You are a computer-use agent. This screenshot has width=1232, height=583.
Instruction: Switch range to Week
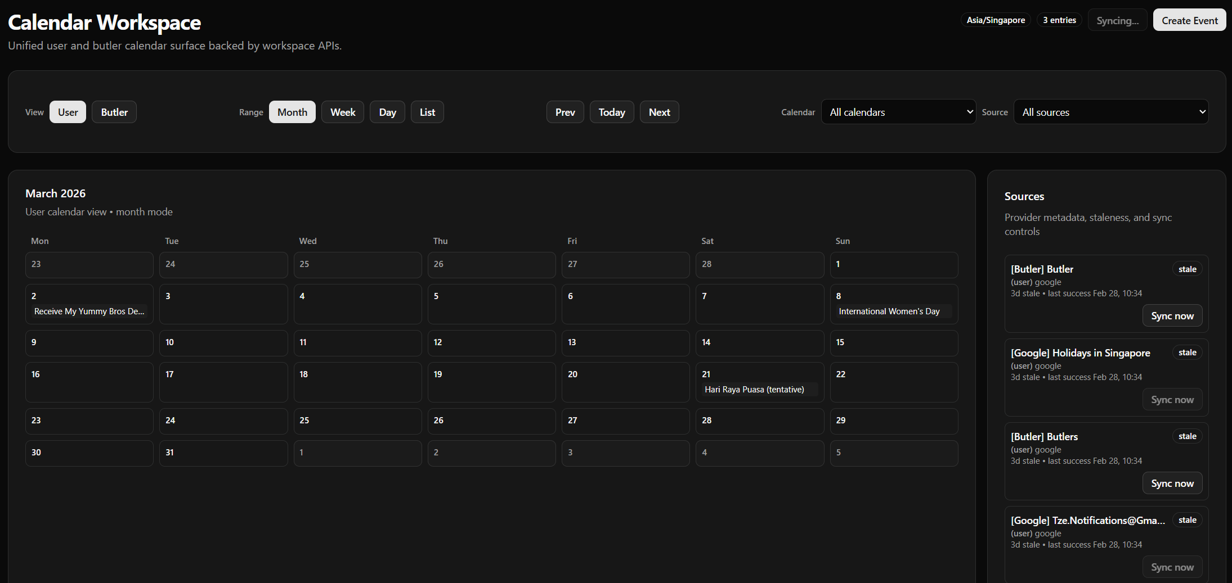point(342,112)
